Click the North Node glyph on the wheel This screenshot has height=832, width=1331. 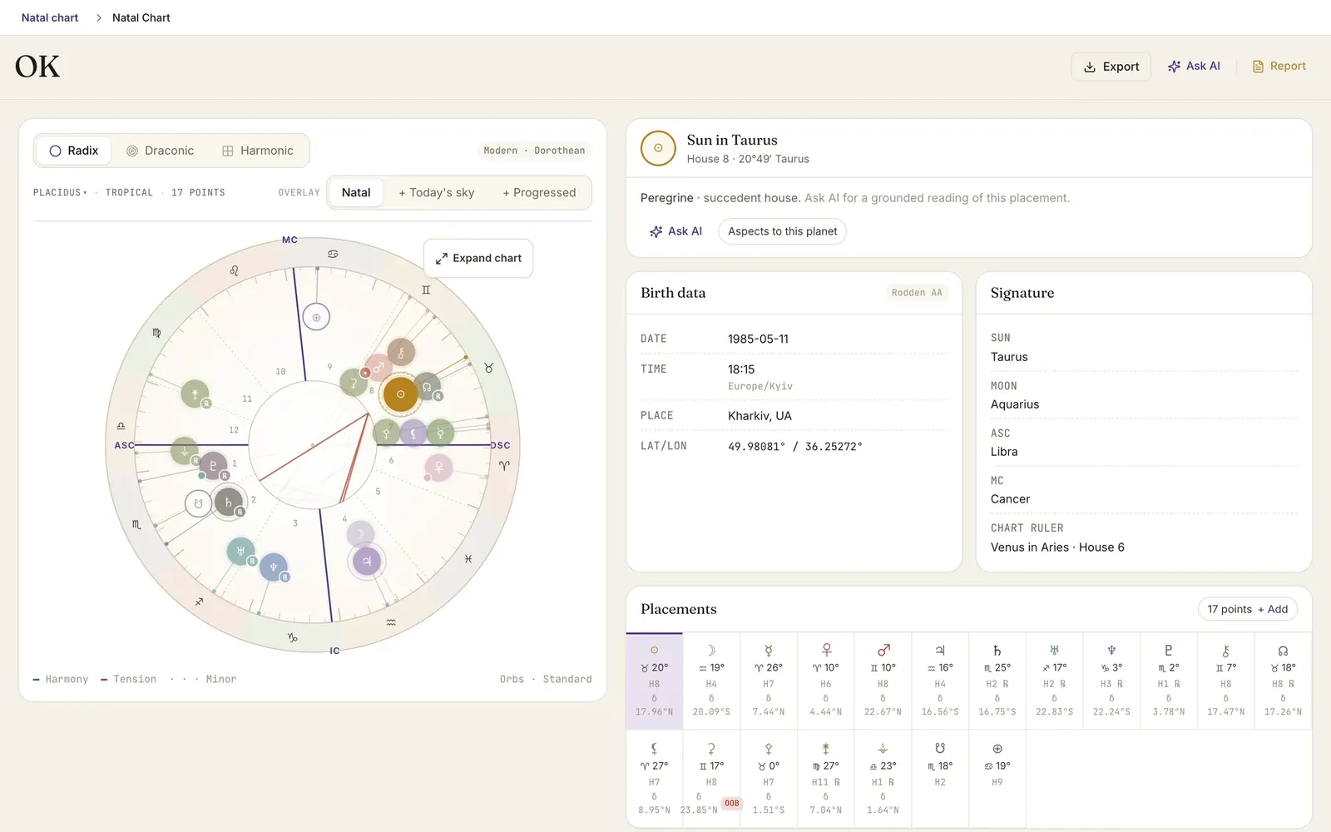click(x=427, y=387)
